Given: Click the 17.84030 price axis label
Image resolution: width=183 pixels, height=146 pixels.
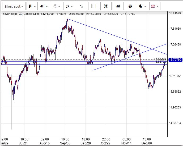Looking at the screenshot, I should pos(175,29).
